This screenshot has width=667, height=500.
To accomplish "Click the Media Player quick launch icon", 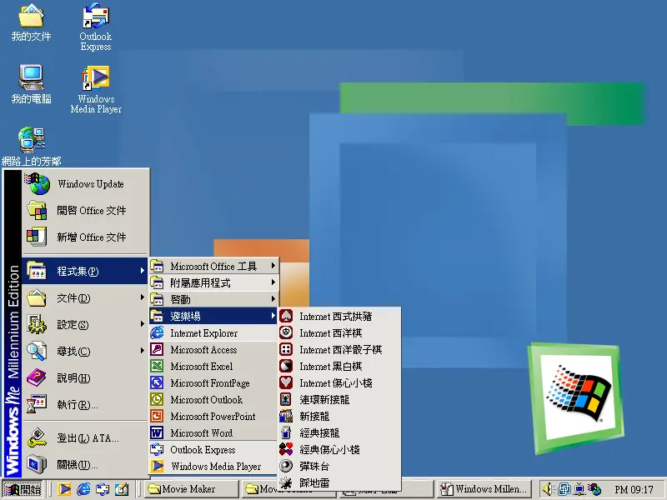I will point(64,489).
